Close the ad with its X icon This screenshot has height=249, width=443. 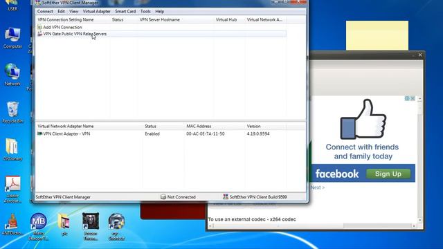[413, 98]
